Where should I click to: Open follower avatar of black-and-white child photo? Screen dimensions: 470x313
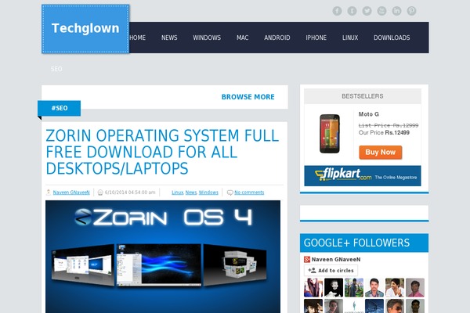coord(334,287)
